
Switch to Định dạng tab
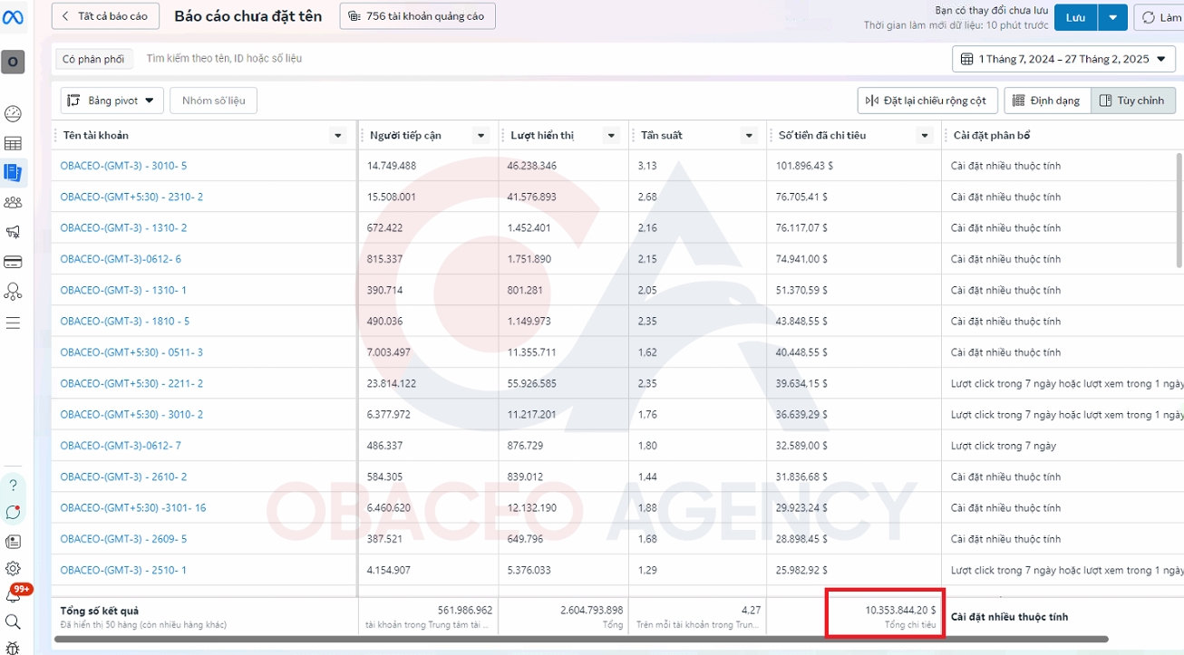tap(1047, 101)
